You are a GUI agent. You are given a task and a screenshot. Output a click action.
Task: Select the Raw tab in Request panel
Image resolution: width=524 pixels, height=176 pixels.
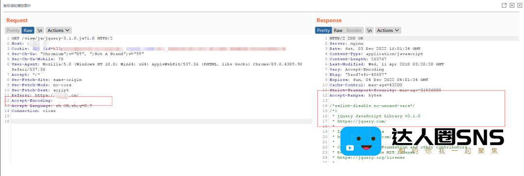coord(28,31)
